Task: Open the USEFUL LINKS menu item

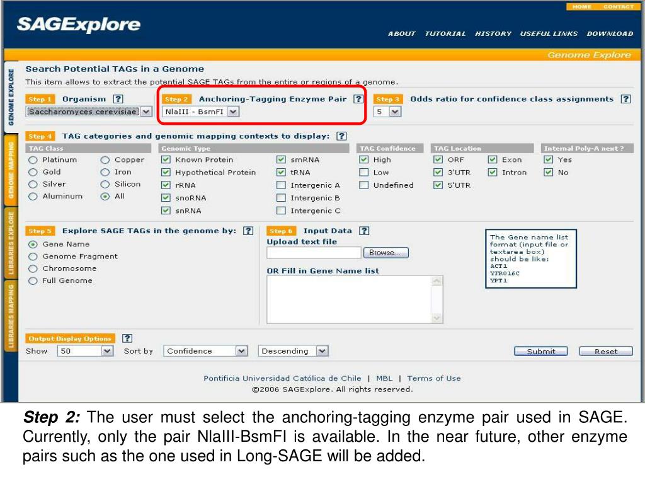Action: tap(549, 34)
